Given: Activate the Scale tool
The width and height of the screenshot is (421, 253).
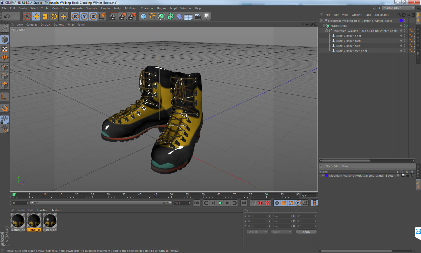Looking at the screenshot, I should coord(45,17).
